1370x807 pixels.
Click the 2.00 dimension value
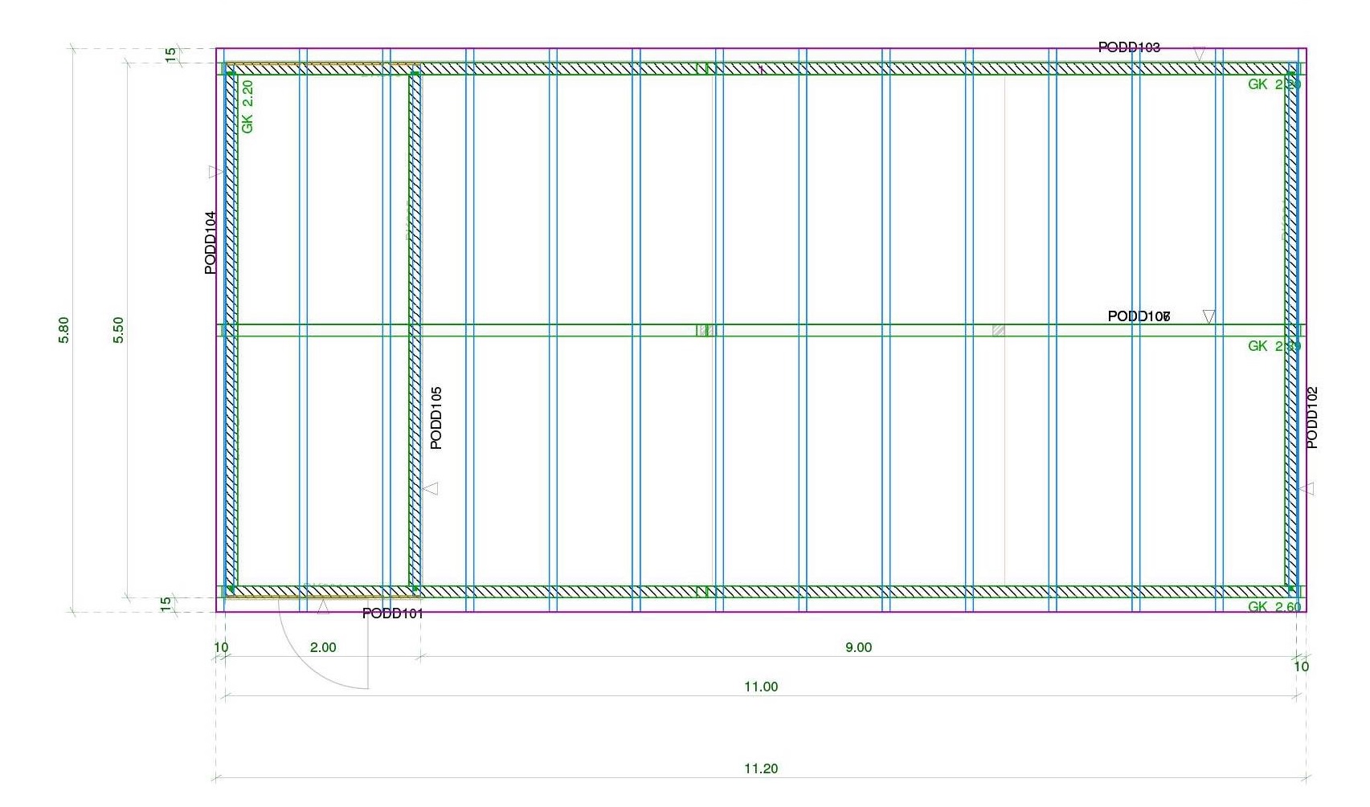click(323, 647)
